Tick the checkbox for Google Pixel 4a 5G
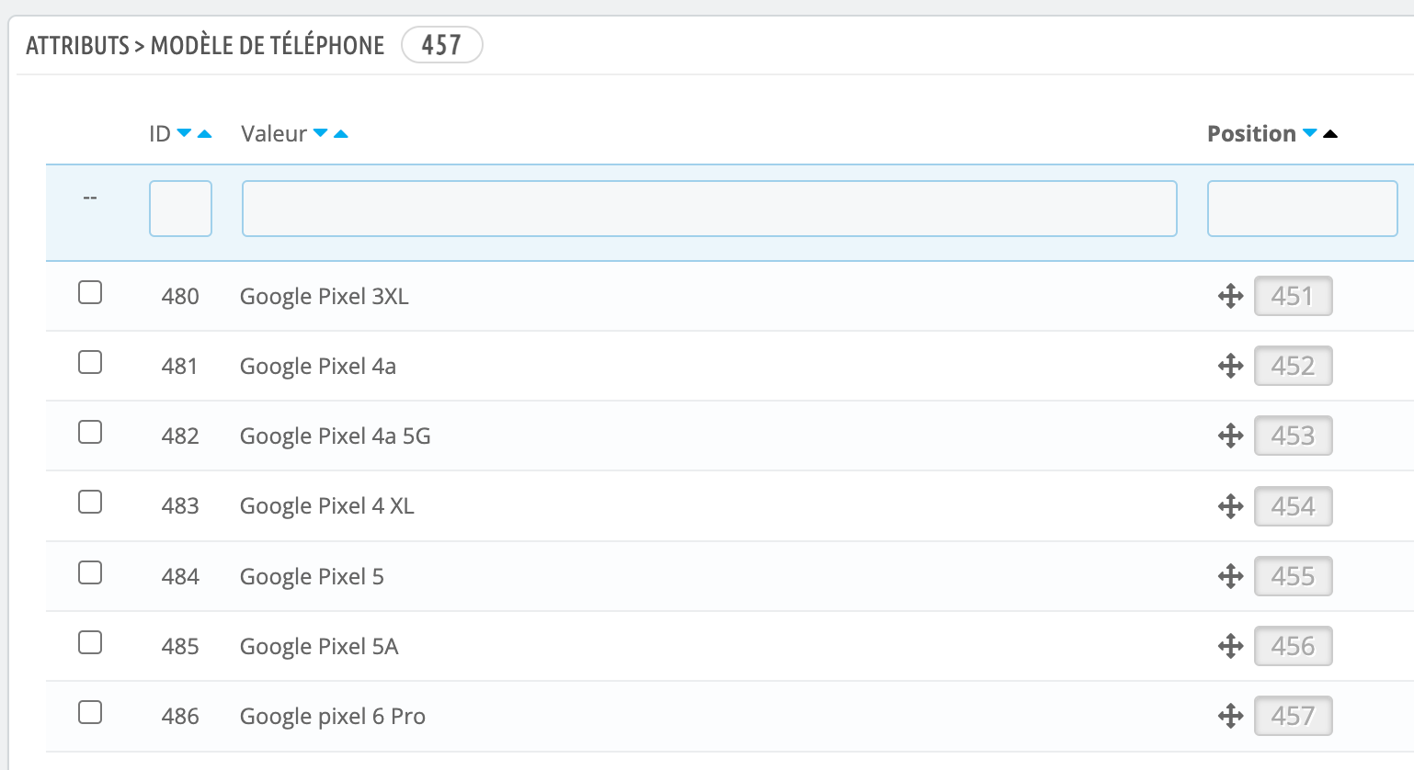The height and width of the screenshot is (770, 1414). [x=90, y=432]
